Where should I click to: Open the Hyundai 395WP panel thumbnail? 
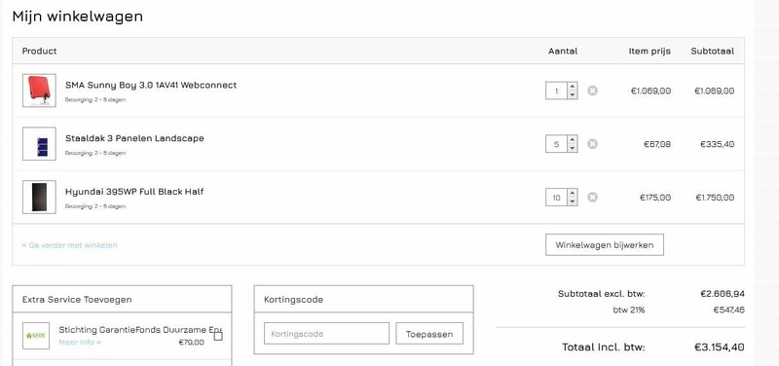pos(39,198)
